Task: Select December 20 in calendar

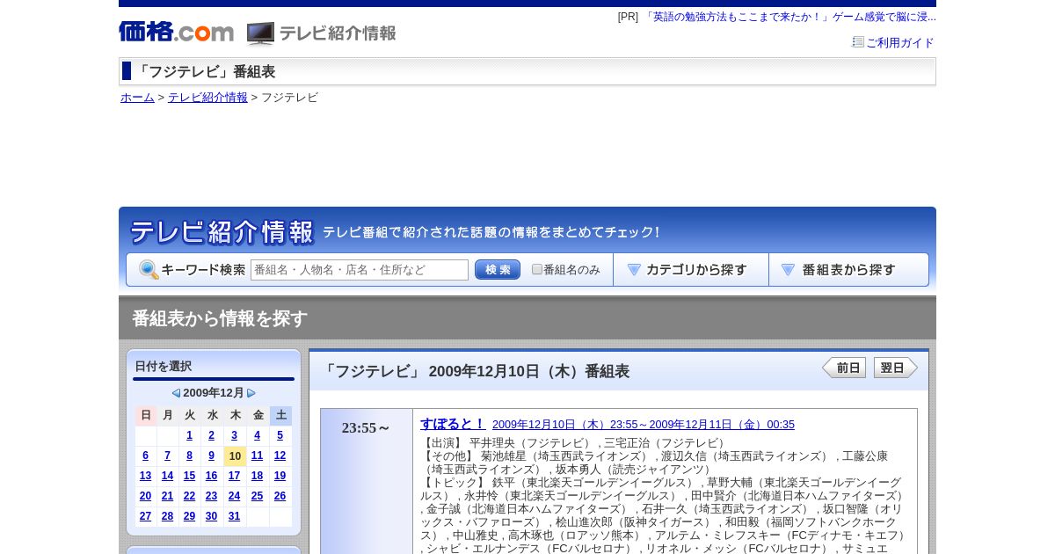Action: click(145, 496)
